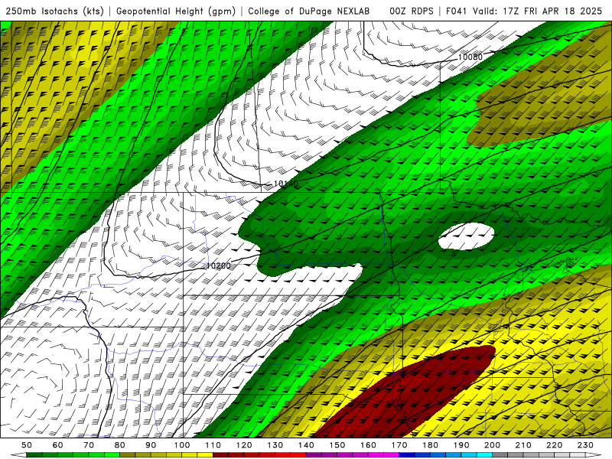Click the 140 value on the color scale

point(307,445)
